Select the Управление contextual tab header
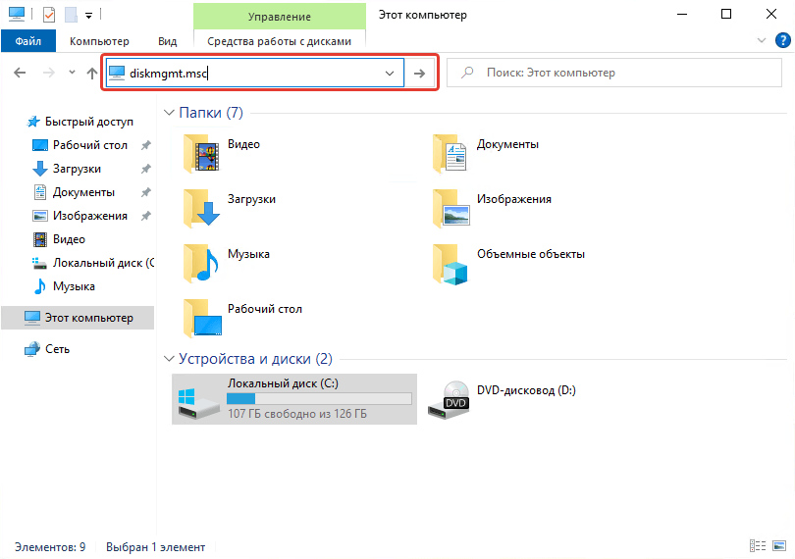 [x=280, y=17]
